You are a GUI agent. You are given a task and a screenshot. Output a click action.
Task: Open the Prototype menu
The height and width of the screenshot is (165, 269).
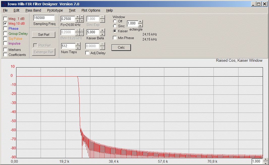55,10
